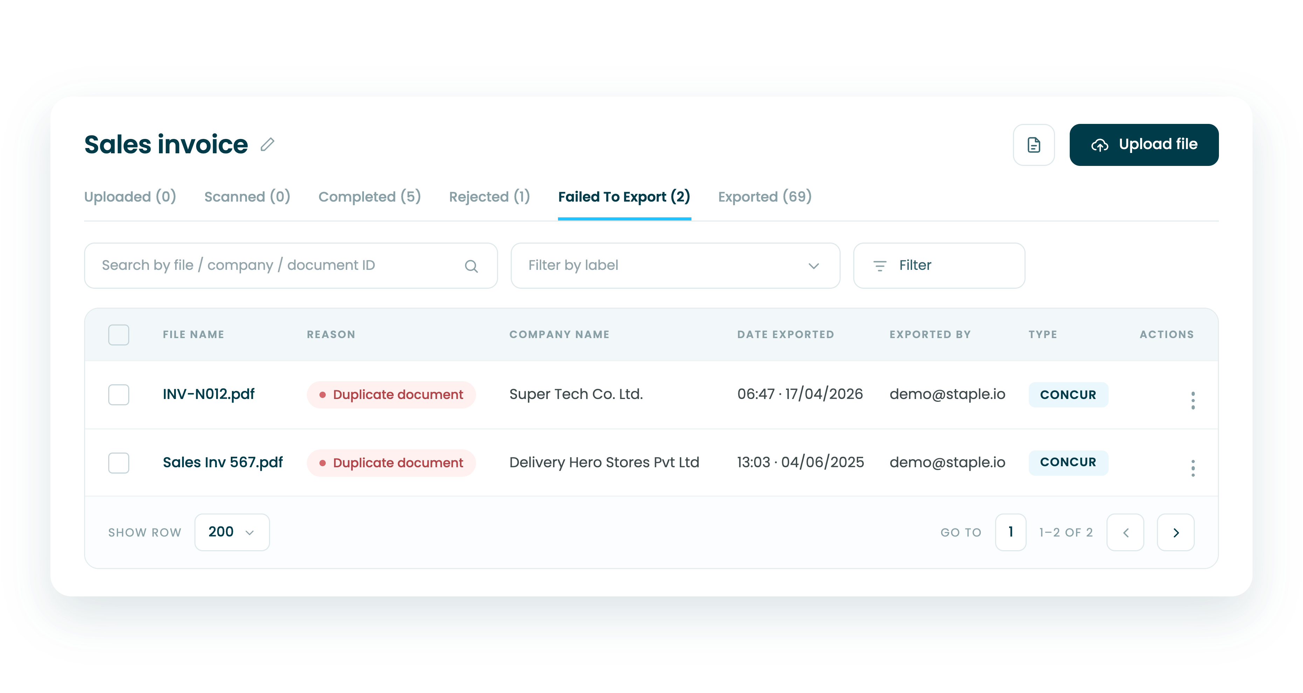Open the Show Row 200 dropdown
Viewport: 1303px width, 693px height.
coord(232,532)
